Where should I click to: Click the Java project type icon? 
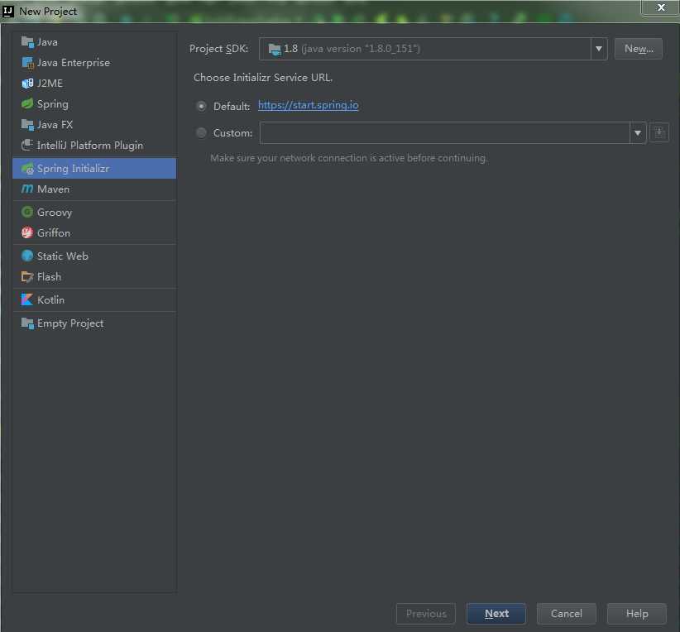pyautogui.click(x=27, y=42)
